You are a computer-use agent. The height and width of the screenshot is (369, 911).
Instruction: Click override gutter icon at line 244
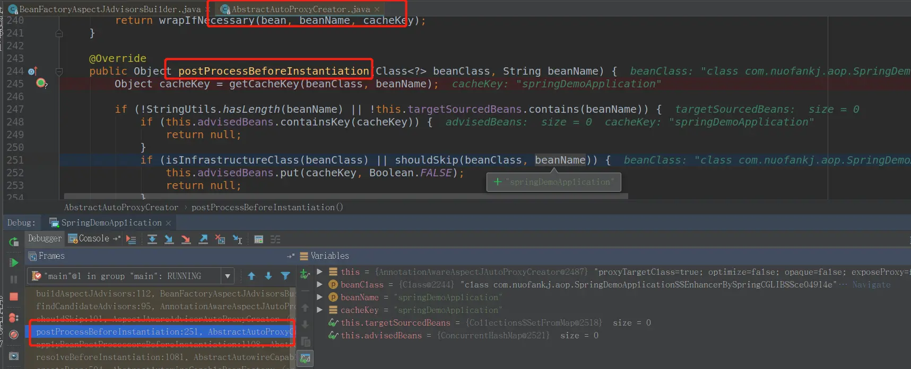(32, 71)
